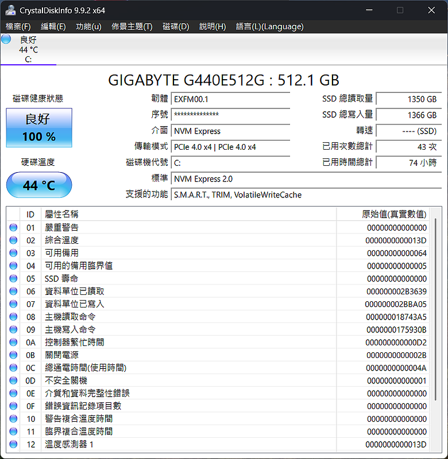The height and width of the screenshot is (459, 448).
Task: Select the C: drive tab showing 良好 44 °C
Action: (x=28, y=49)
